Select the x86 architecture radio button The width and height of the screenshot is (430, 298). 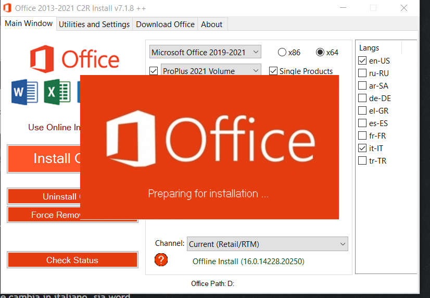coord(282,52)
